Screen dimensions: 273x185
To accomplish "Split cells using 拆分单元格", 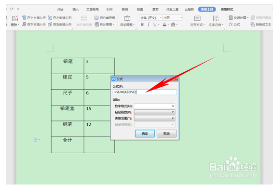I will (105, 18).
